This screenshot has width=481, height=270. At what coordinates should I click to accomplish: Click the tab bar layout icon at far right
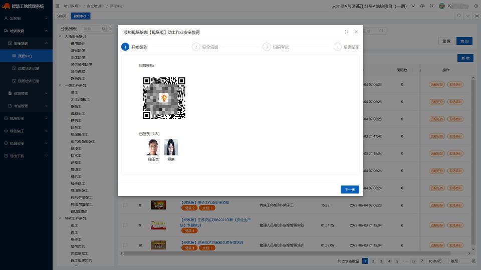pyautogui.click(x=476, y=15)
